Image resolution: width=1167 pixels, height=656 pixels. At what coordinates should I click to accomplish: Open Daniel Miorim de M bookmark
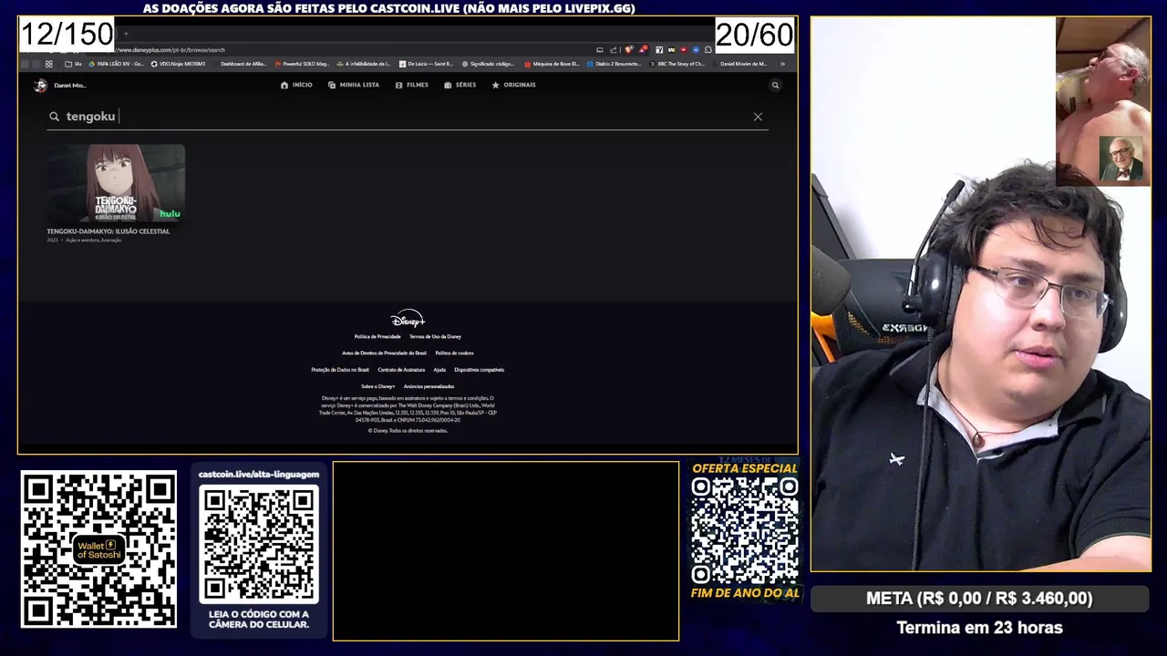(x=739, y=64)
